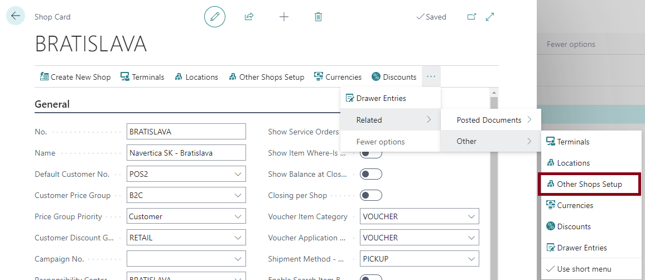This screenshot has width=645, height=280.
Task: Enable the Show Balance at Close switch
Action: tap(371, 174)
